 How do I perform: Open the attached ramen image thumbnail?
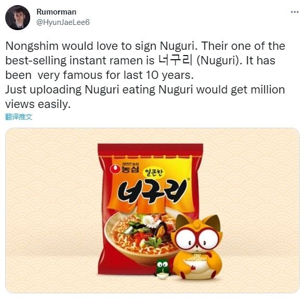pyautogui.click(x=152, y=210)
